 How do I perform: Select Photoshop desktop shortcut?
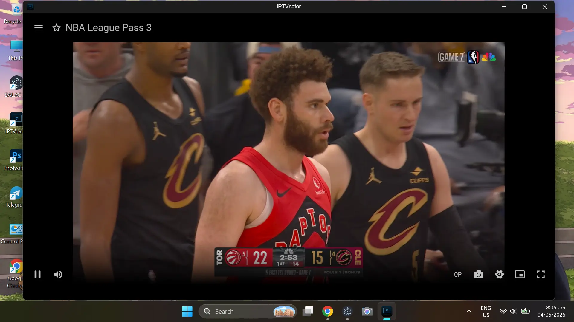13,160
